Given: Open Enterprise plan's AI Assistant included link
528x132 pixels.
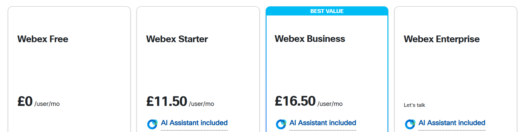Looking at the screenshot, I should pos(452,123).
